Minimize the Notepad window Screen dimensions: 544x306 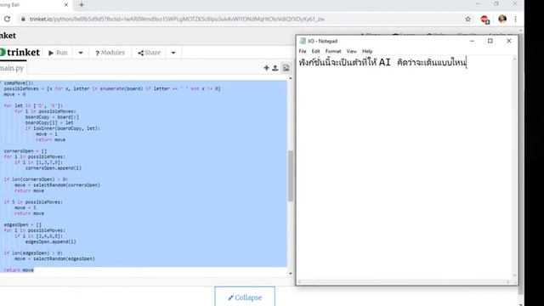click(472, 41)
